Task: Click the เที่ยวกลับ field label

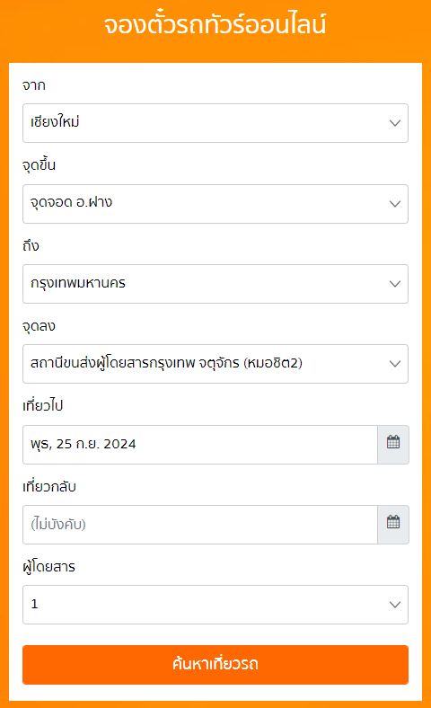Action: pos(49,486)
